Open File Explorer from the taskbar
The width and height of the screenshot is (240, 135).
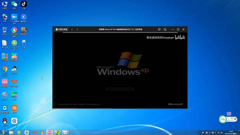pos(11,133)
